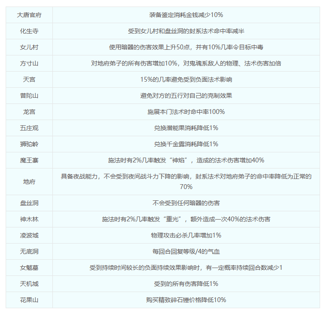
Task: Click the 使用暗器的伤害效果上升50点 description
Action: 186,47
